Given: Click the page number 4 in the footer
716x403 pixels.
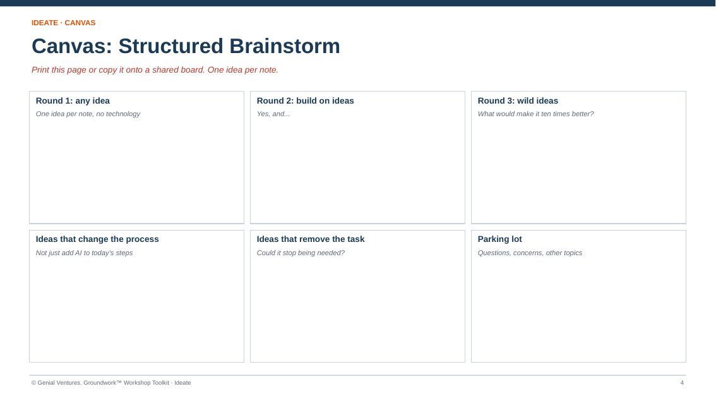Looking at the screenshot, I should (x=682, y=383).
